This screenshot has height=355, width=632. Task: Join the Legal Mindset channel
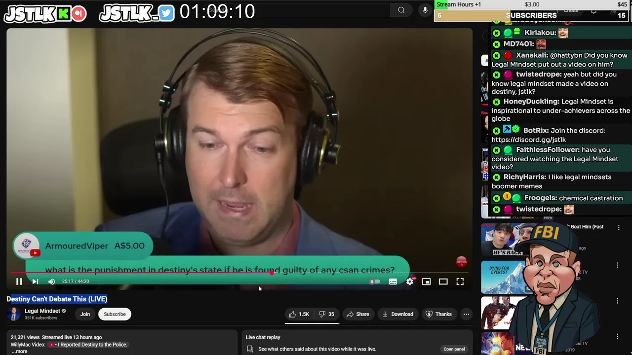coord(85,314)
